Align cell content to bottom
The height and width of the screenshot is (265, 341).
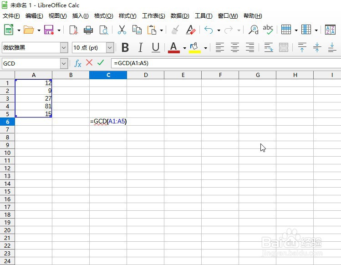click(x=332, y=47)
